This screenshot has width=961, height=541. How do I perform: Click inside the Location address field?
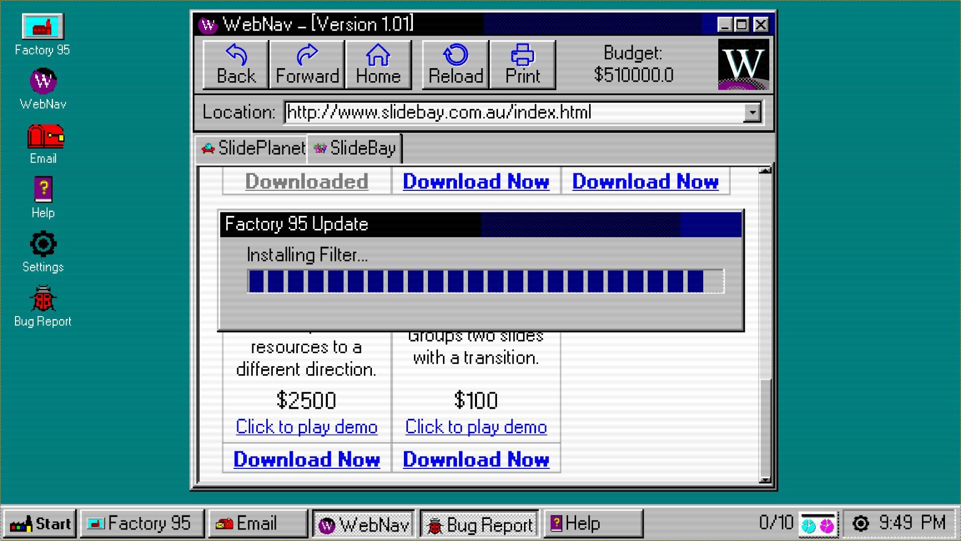(501, 112)
